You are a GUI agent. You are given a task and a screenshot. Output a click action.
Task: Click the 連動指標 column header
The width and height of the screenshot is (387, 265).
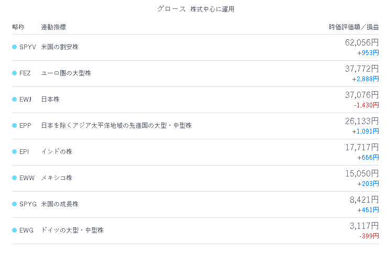53,27
